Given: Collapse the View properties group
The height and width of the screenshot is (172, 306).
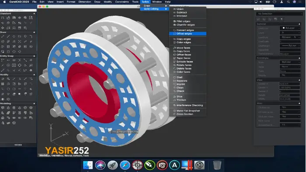Looking at the screenshot, I should (299, 80).
